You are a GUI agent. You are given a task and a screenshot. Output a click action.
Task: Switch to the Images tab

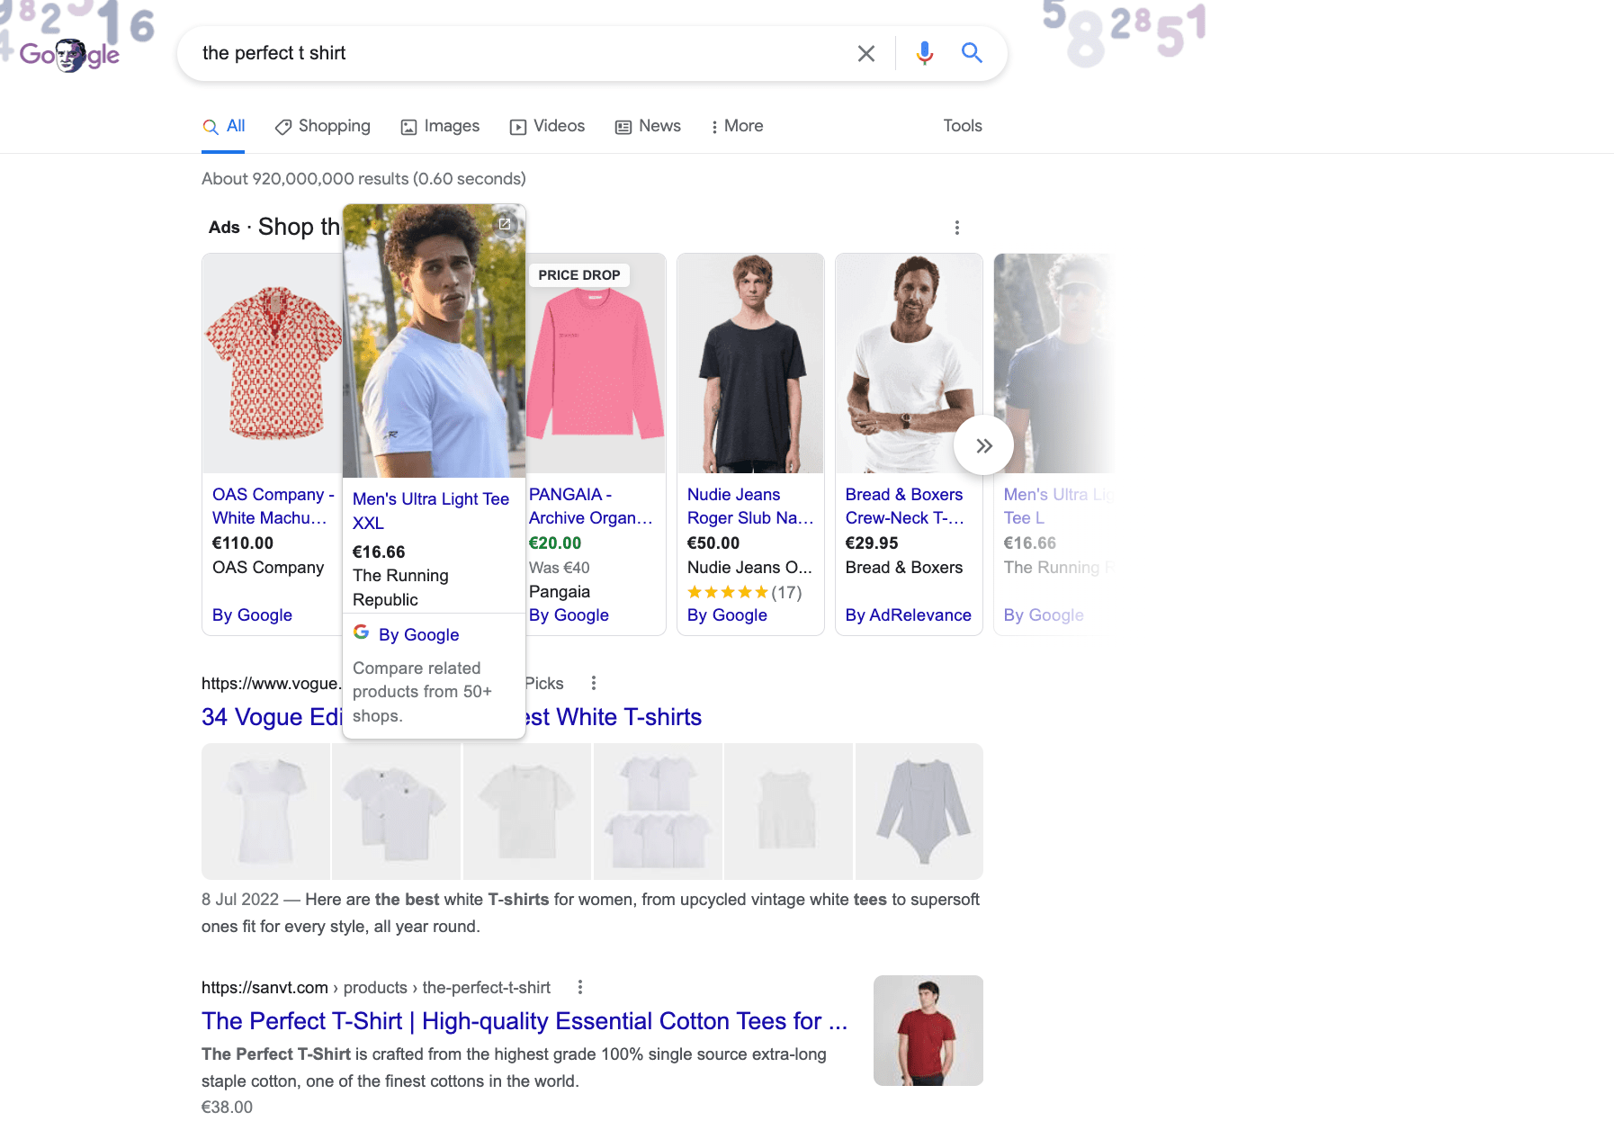[440, 127]
